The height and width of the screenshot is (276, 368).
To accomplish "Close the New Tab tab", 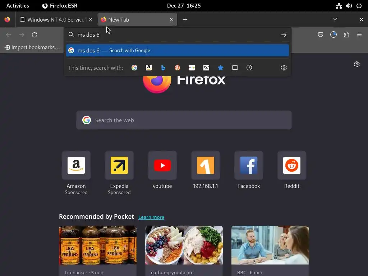I will (x=171, y=19).
